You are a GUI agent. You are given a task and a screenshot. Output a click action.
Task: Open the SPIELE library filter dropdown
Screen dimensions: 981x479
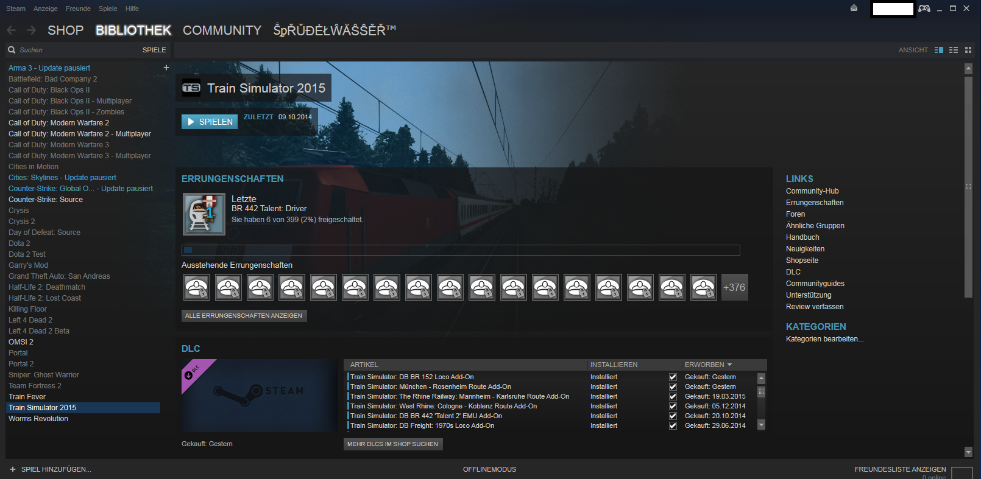point(154,50)
